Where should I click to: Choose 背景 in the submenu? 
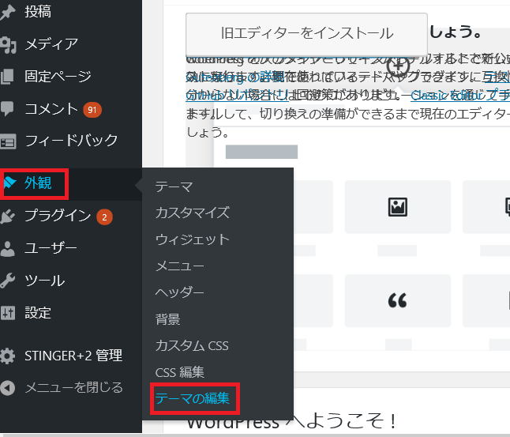point(168,319)
